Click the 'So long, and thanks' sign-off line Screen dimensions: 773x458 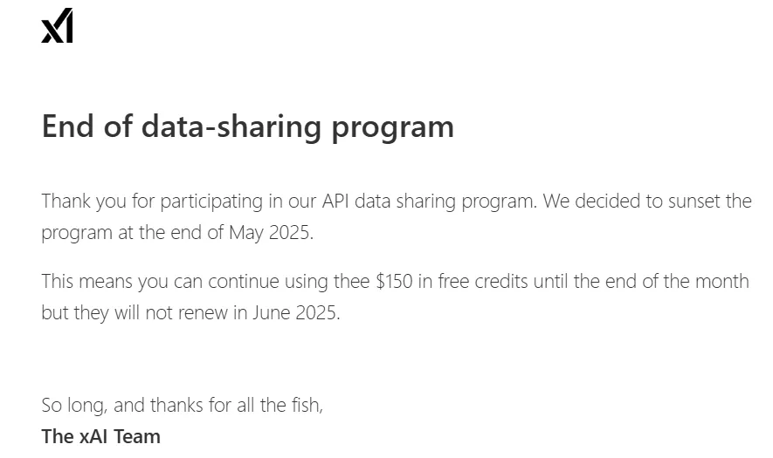pyautogui.click(x=182, y=406)
